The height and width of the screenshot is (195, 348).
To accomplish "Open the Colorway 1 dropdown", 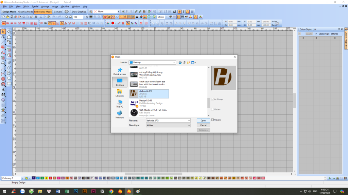I will pyautogui.click(x=22, y=178).
